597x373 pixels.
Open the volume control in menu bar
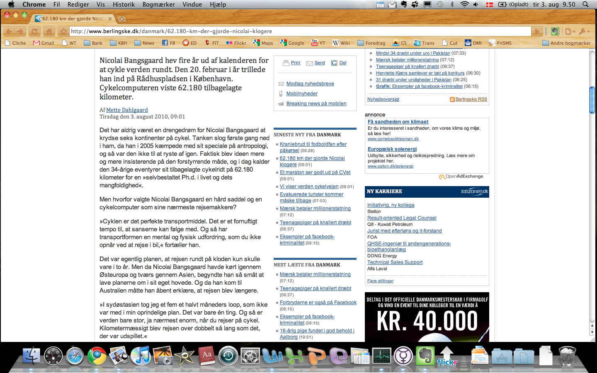[476, 5]
